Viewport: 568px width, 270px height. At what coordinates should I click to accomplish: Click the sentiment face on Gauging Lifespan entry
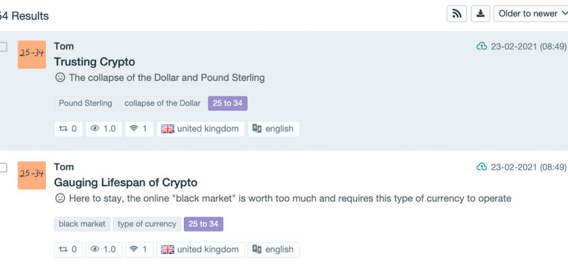click(60, 198)
